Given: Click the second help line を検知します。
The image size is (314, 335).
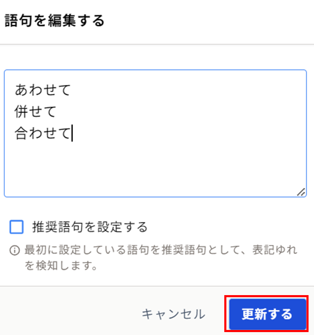Looking at the screenshot, I should [x=61, y=266].
